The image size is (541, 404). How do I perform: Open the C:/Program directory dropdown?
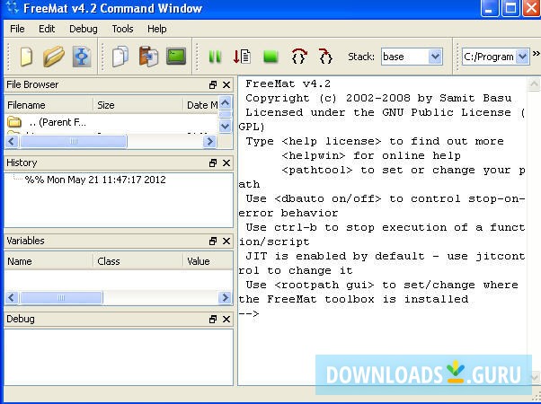[495, 57]
